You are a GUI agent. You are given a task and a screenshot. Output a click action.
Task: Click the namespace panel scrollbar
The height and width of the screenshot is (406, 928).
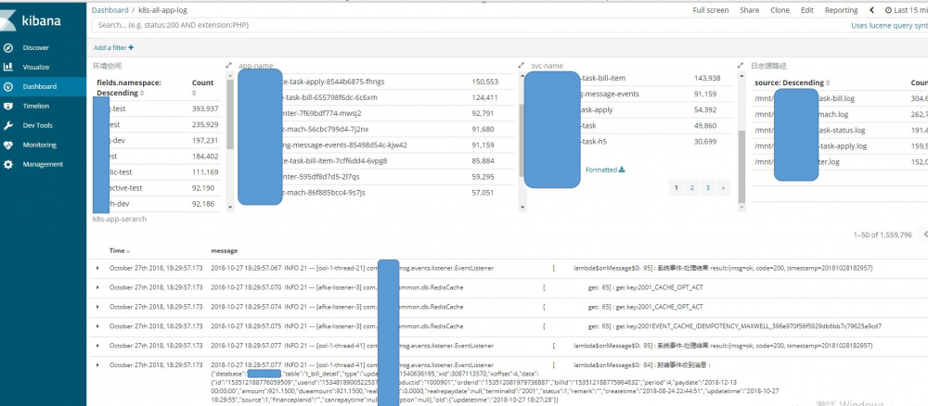pyautogui.click(x=230, y=113)
